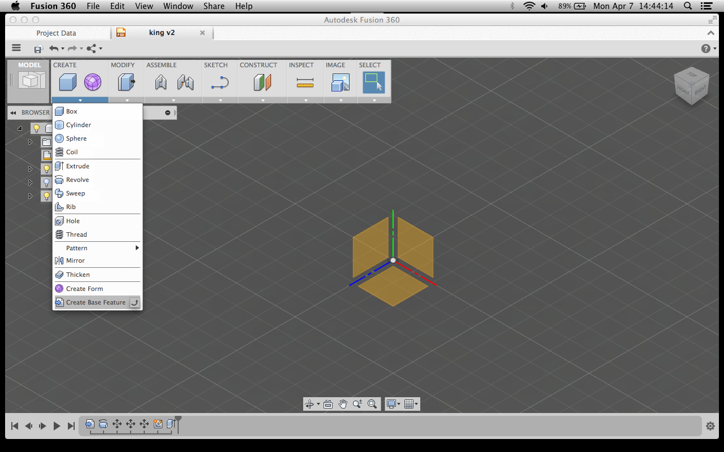Click the sketch feature icon in timeline

point(158,424)
